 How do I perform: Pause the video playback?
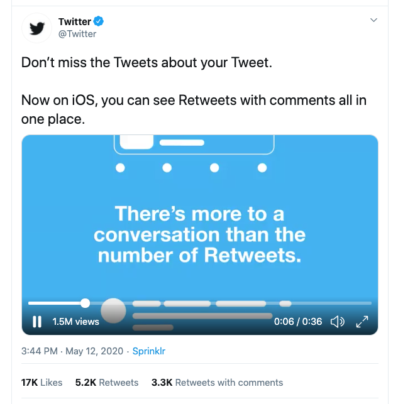37,322
